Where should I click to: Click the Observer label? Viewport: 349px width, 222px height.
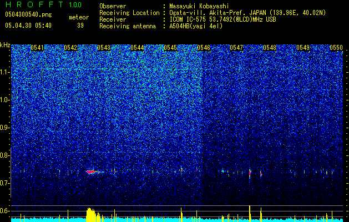pos(113,6)
